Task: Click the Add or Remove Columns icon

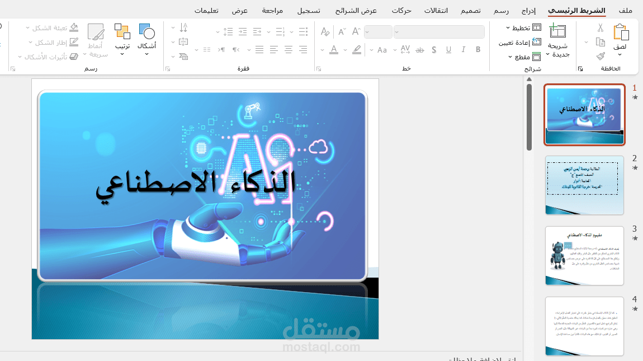Action: [x=207, y=50]
